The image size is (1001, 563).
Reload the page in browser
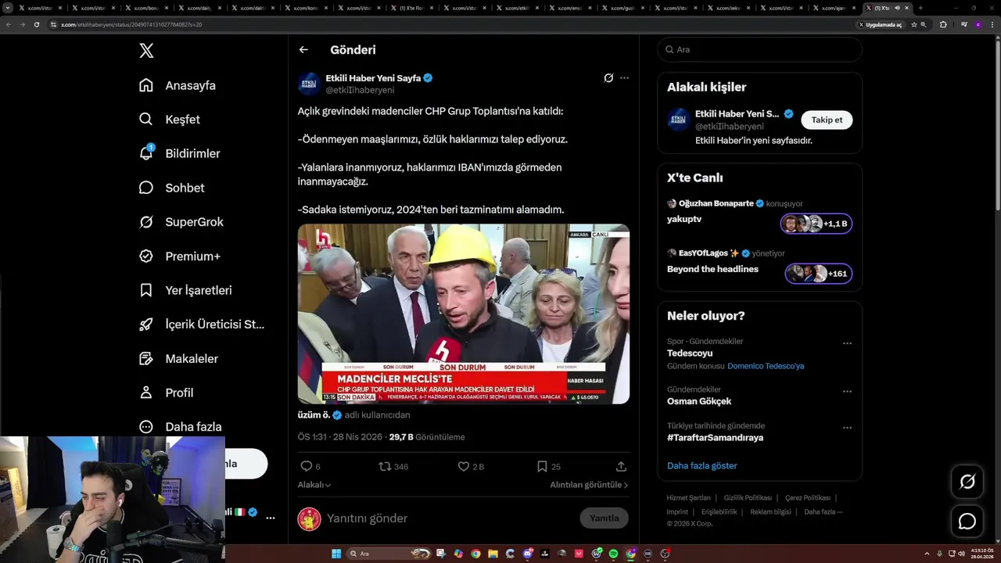tap(36, 24)
